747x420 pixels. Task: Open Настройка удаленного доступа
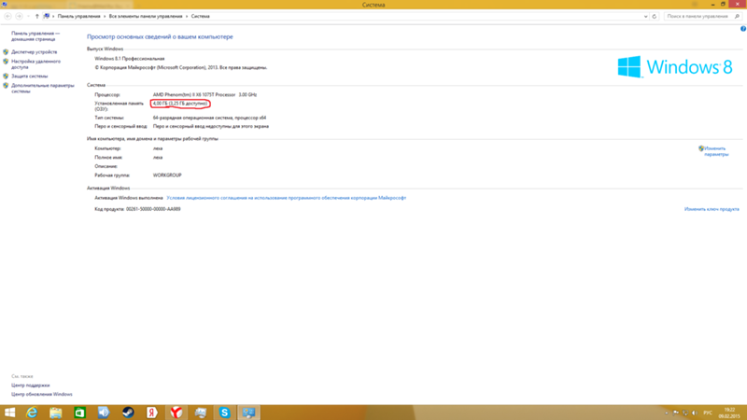pyautogui.click(x=35, y=64)
